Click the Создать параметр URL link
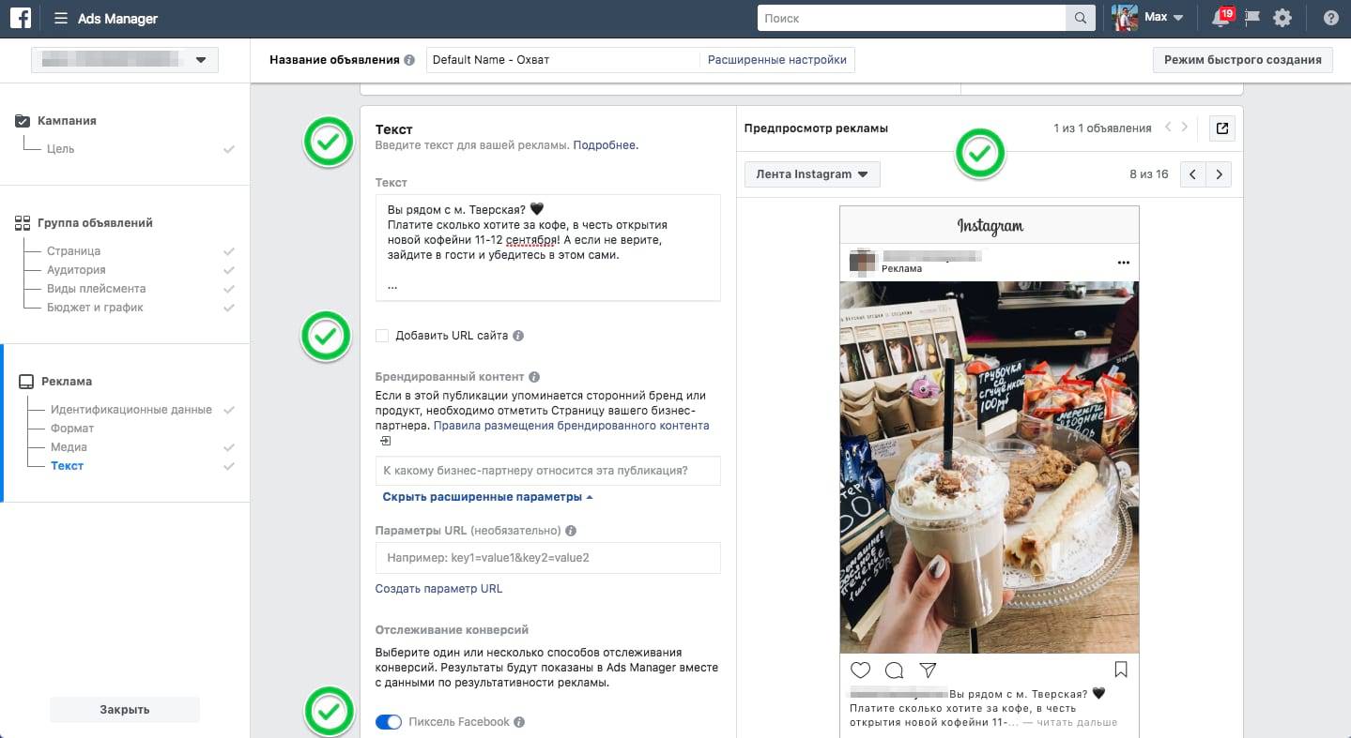Screen dimensions: 1351x738 (439, 589)
